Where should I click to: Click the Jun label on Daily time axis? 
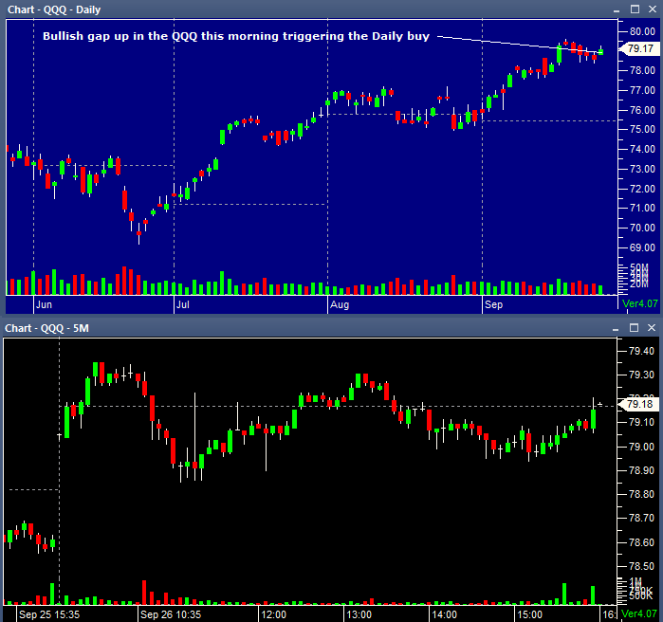[44, 304]
